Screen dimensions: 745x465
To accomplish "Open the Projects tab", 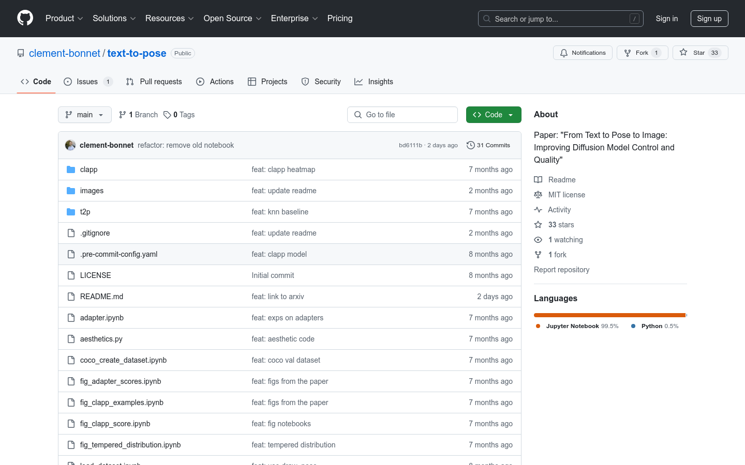I will [267, 82].
